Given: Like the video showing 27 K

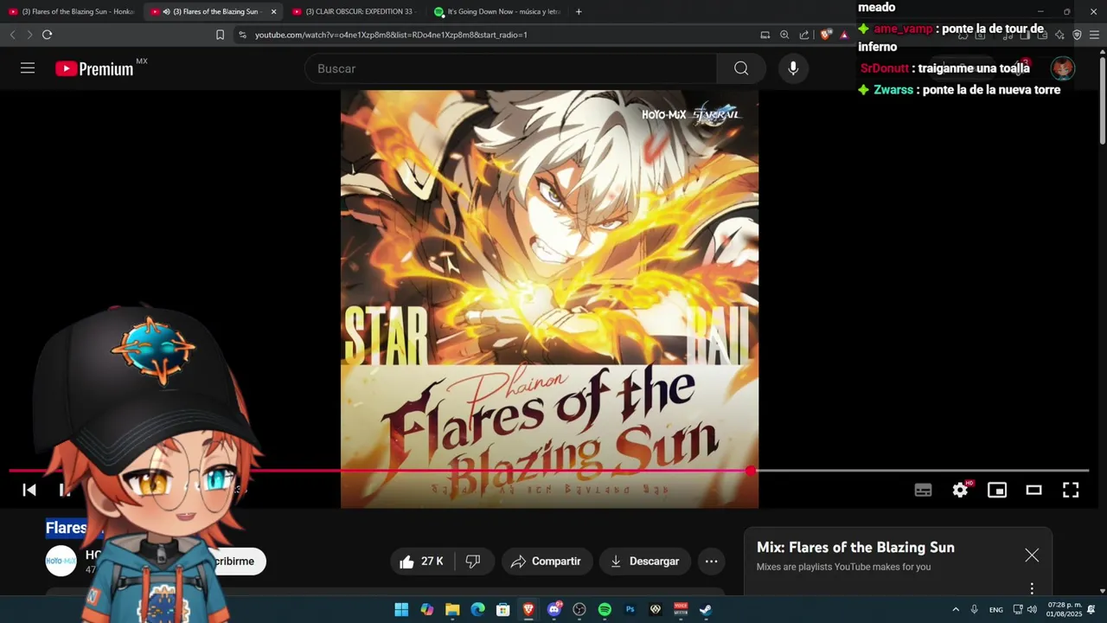Looking at the screenshot, I should [421, 562].
